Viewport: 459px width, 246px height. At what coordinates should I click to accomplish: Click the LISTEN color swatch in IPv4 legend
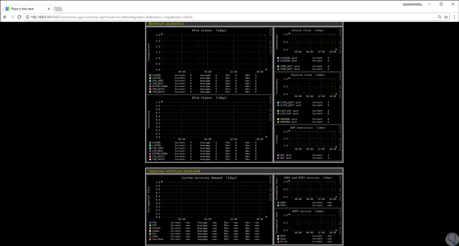150,78
